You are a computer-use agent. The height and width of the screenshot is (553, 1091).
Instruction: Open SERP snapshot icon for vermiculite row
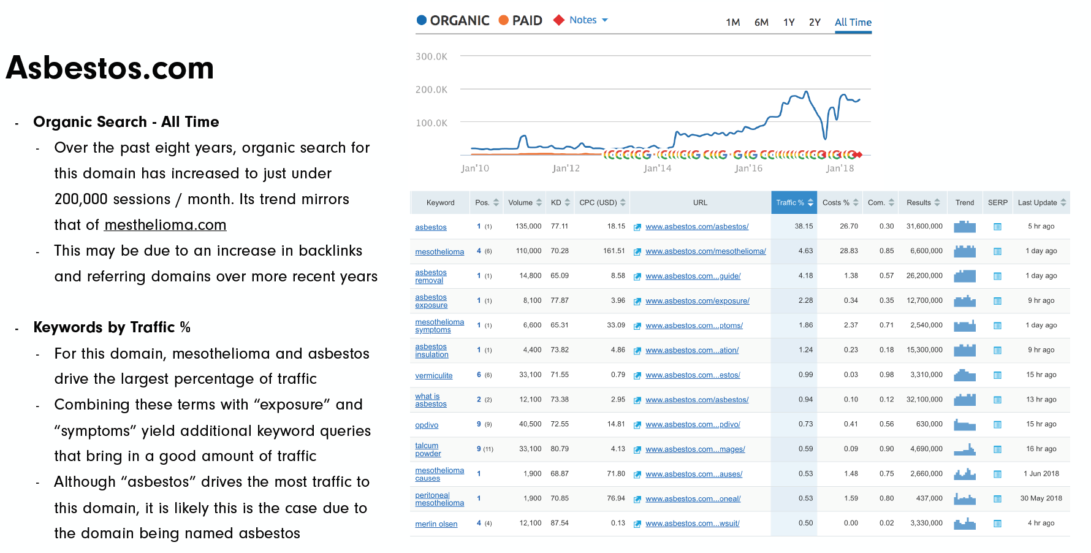point(997,375)
